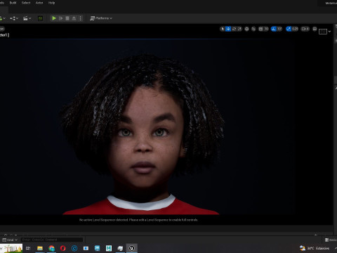
Task: Choose the Select objects mode tool
Action: (223, 29)
